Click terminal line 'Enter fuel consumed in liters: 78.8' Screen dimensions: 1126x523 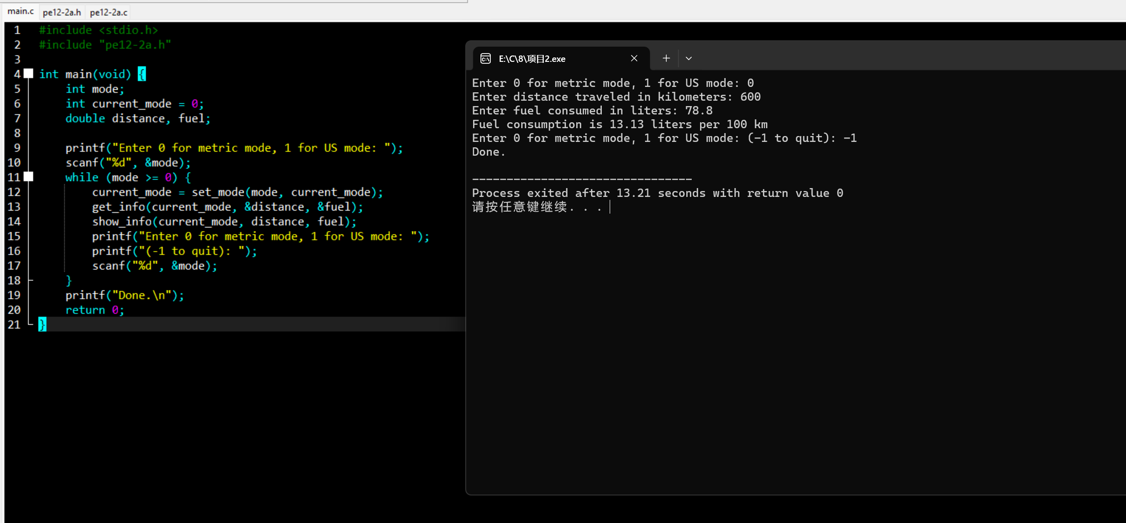[592, 110]
